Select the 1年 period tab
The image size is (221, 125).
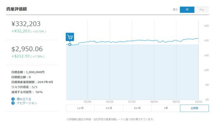point(166,108)
